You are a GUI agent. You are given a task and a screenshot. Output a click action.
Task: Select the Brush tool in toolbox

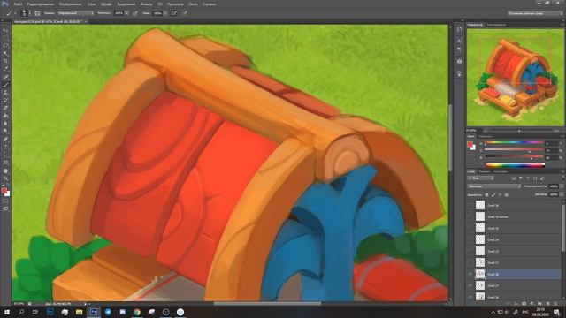point(5,85)
